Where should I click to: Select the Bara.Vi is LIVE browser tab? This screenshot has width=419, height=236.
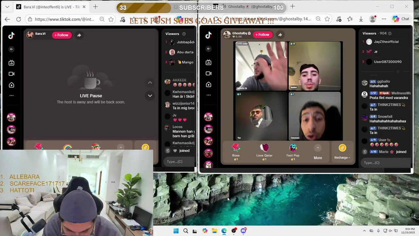[x=51, y=7]
